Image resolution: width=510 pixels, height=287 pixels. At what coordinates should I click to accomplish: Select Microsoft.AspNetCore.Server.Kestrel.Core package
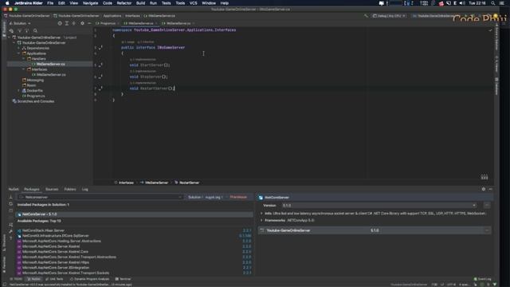point(135,252)
